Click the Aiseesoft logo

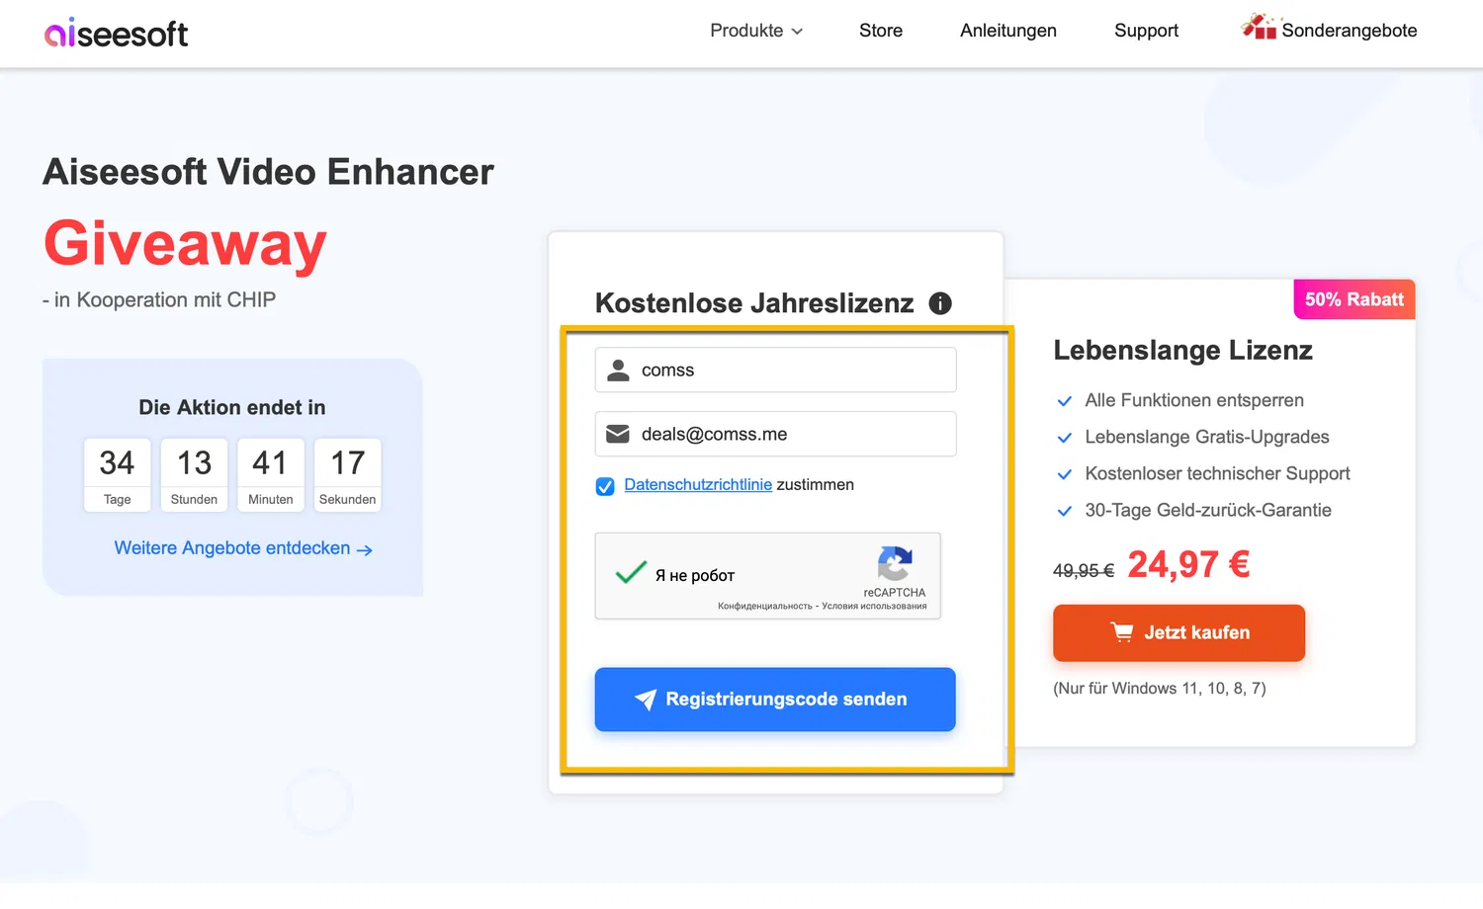116,32
